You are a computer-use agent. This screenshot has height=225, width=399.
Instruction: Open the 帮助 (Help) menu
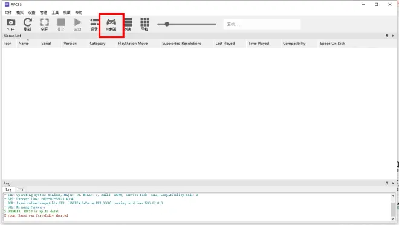(x=79, y=13)
